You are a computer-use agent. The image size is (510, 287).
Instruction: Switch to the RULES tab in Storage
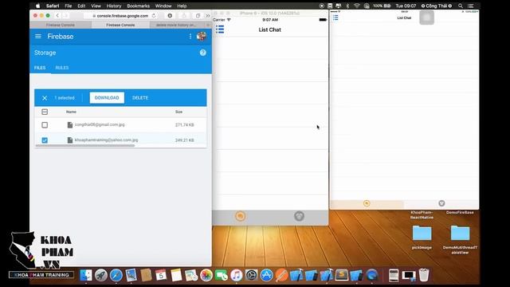click(x=62, y=68)
